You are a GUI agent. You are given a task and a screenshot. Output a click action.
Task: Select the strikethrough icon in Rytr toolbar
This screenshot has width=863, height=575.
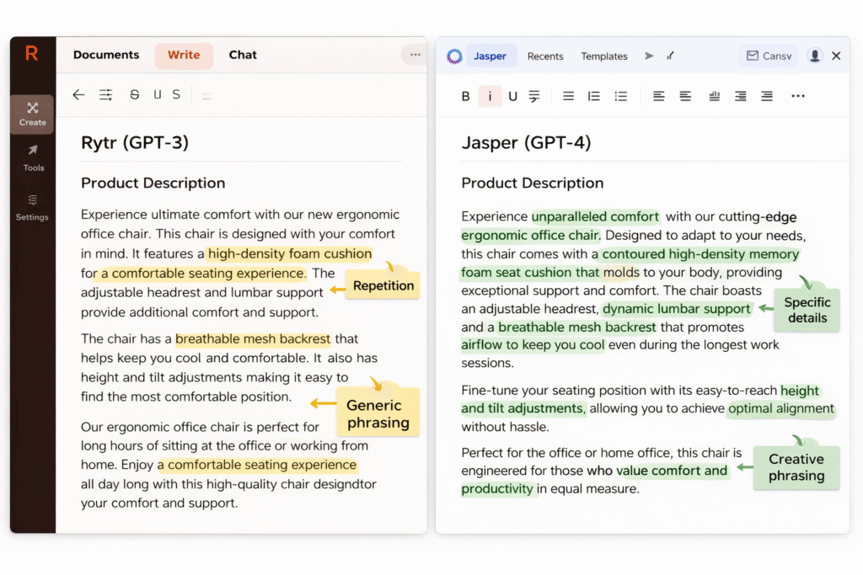tap(134, 94)
